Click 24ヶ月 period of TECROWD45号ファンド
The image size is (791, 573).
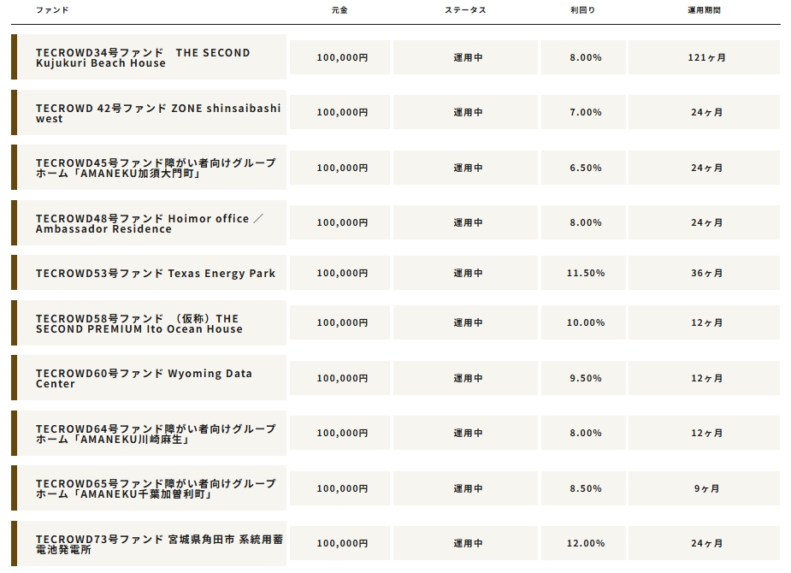(x=705, y=168)
